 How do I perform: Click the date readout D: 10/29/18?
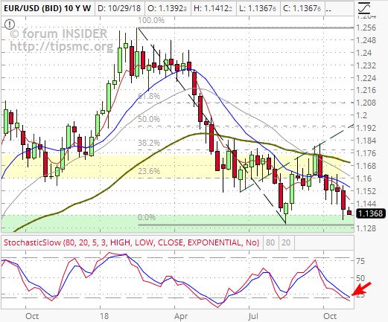tap(120, 9)
